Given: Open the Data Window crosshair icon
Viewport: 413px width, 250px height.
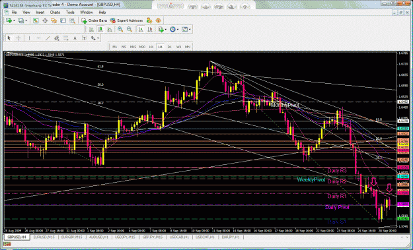Looking at the screenshot, I should [45, 20].
